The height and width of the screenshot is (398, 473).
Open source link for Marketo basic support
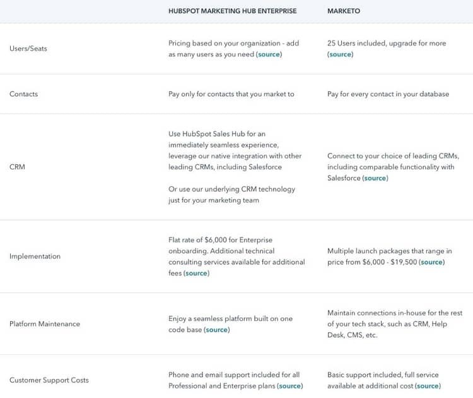click(428, 386)
